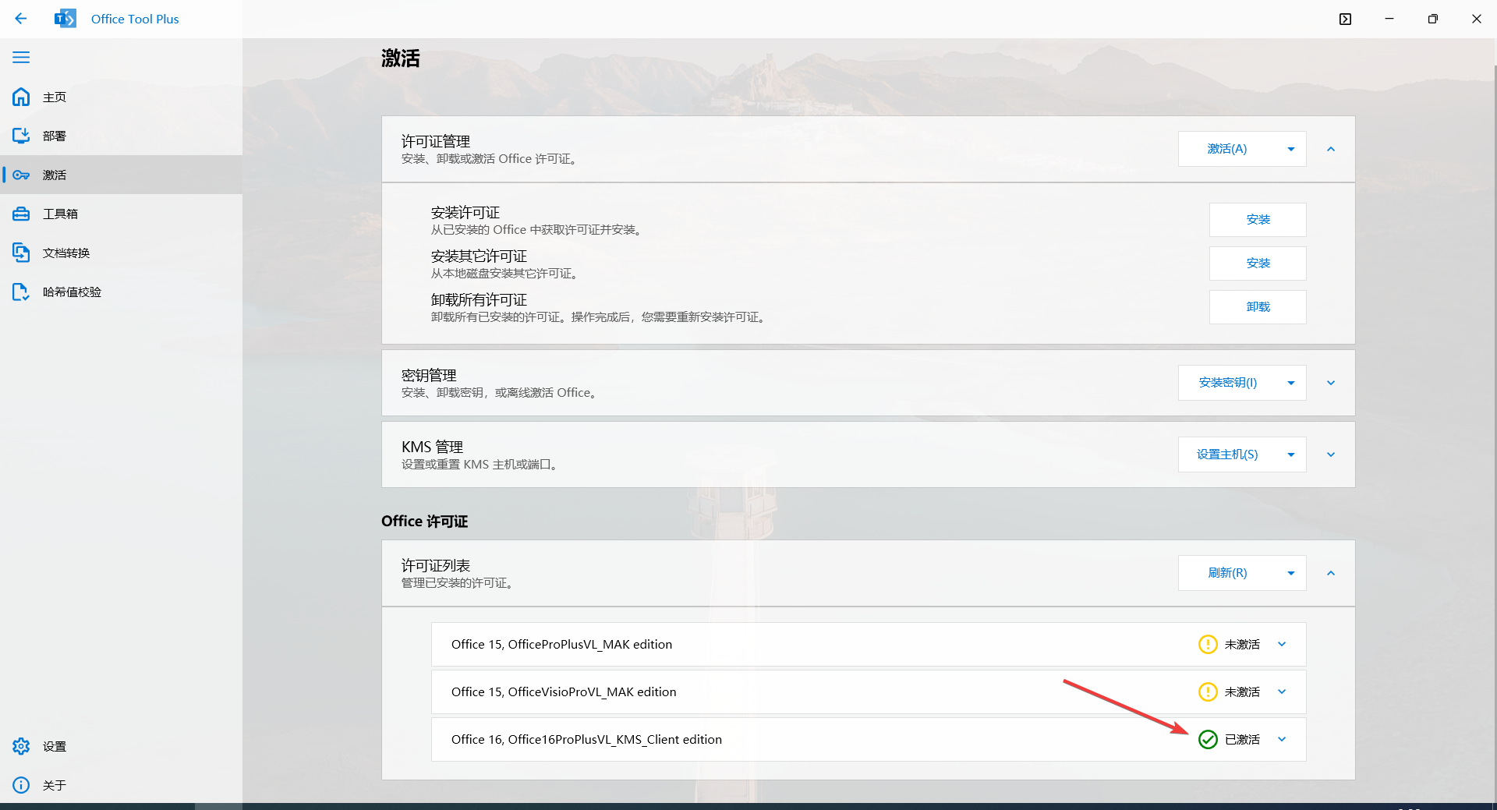Toggle the hamburger navigation menu
Image resolution: width=1497 pixels, height=810 pixels.
point(21,57)
